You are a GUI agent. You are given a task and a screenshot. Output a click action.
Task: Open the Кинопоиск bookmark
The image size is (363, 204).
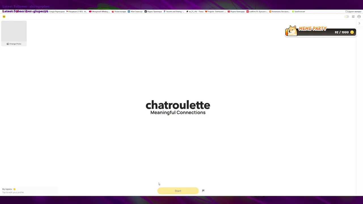279,12
